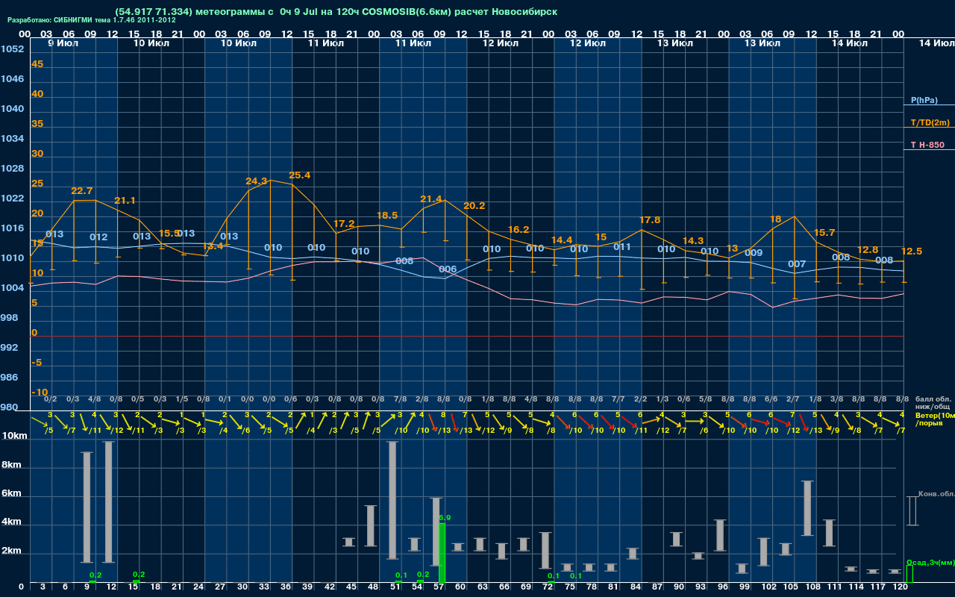The image size is (955, 597).
Task: Click the 1052 pressure axis label
Action: 12,49
